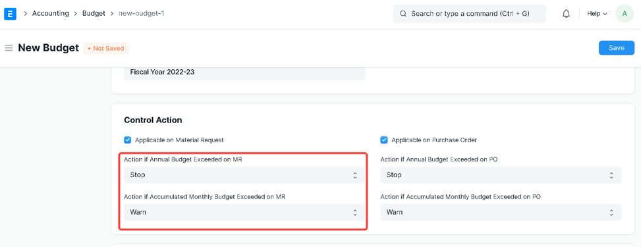641x247 pixels.
Task: Click the Fiscal Year 2022-23 field
Action: [244, 72]
